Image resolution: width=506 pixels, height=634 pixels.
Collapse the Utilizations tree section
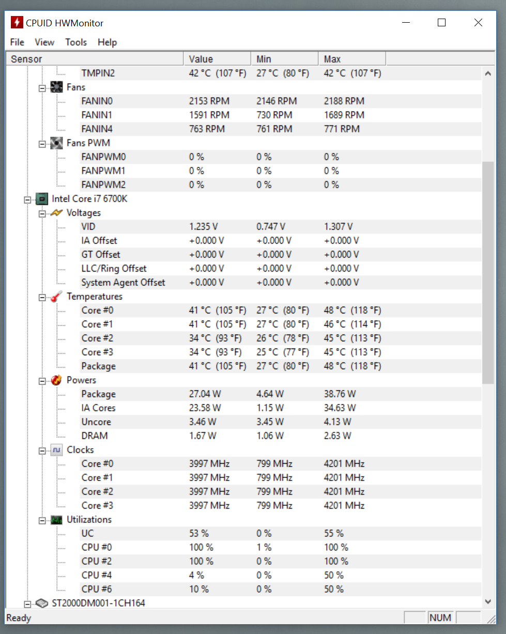tap(42, 520)
